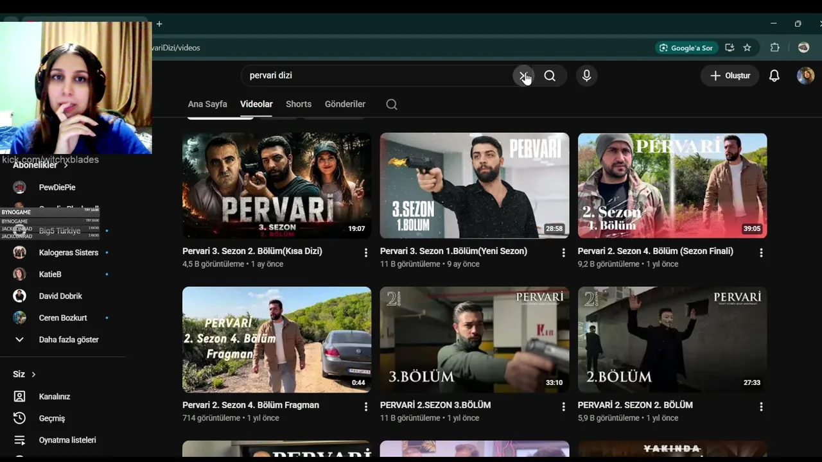Screen dimensions: 822x462
Task: Click the Google'a Sor button
Action: coord(686,48)
